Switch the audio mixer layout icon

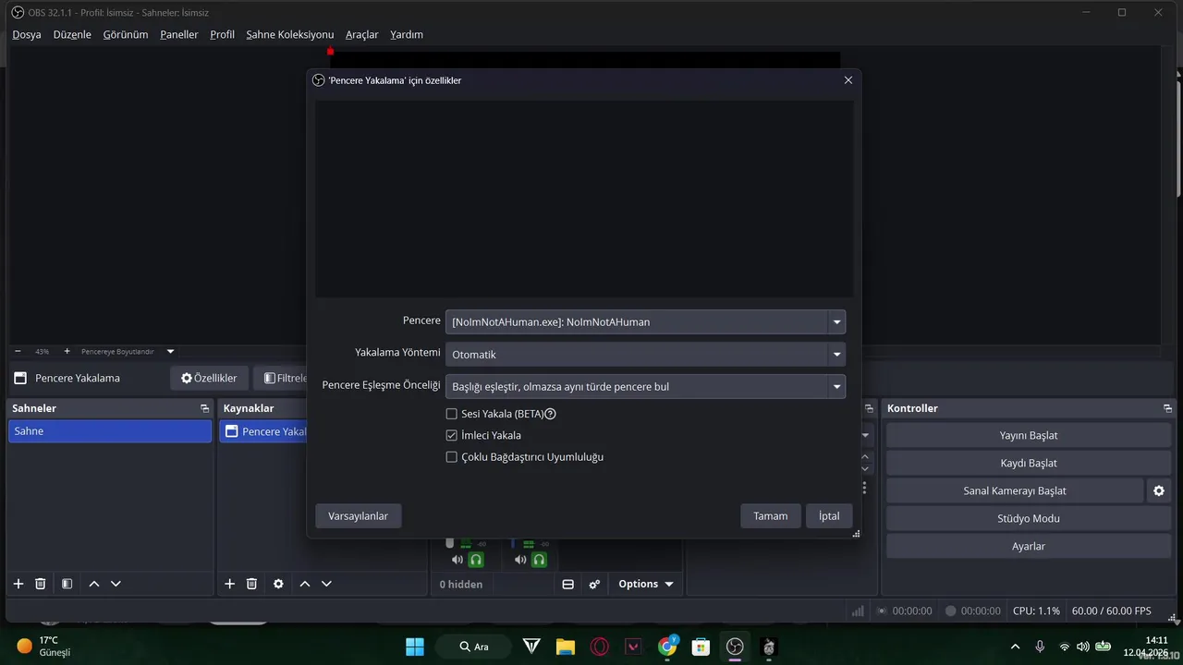[568, 584]
